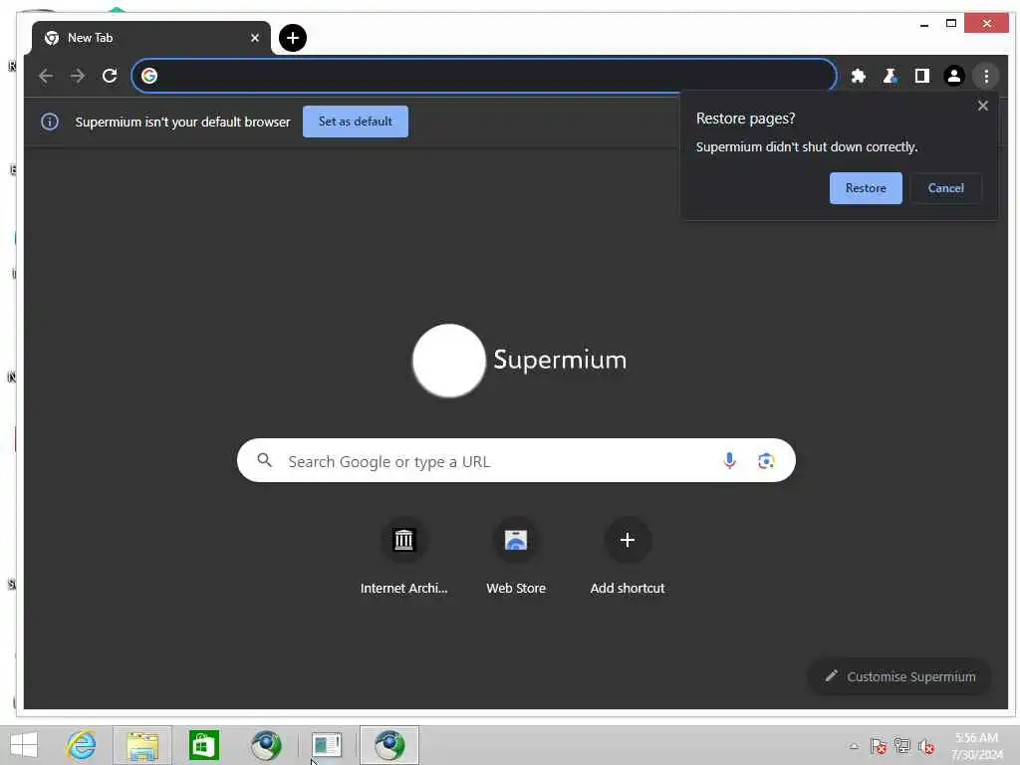Minimize the Supermium window
The image size is (1020, 765).
click(x=924, y=24)
